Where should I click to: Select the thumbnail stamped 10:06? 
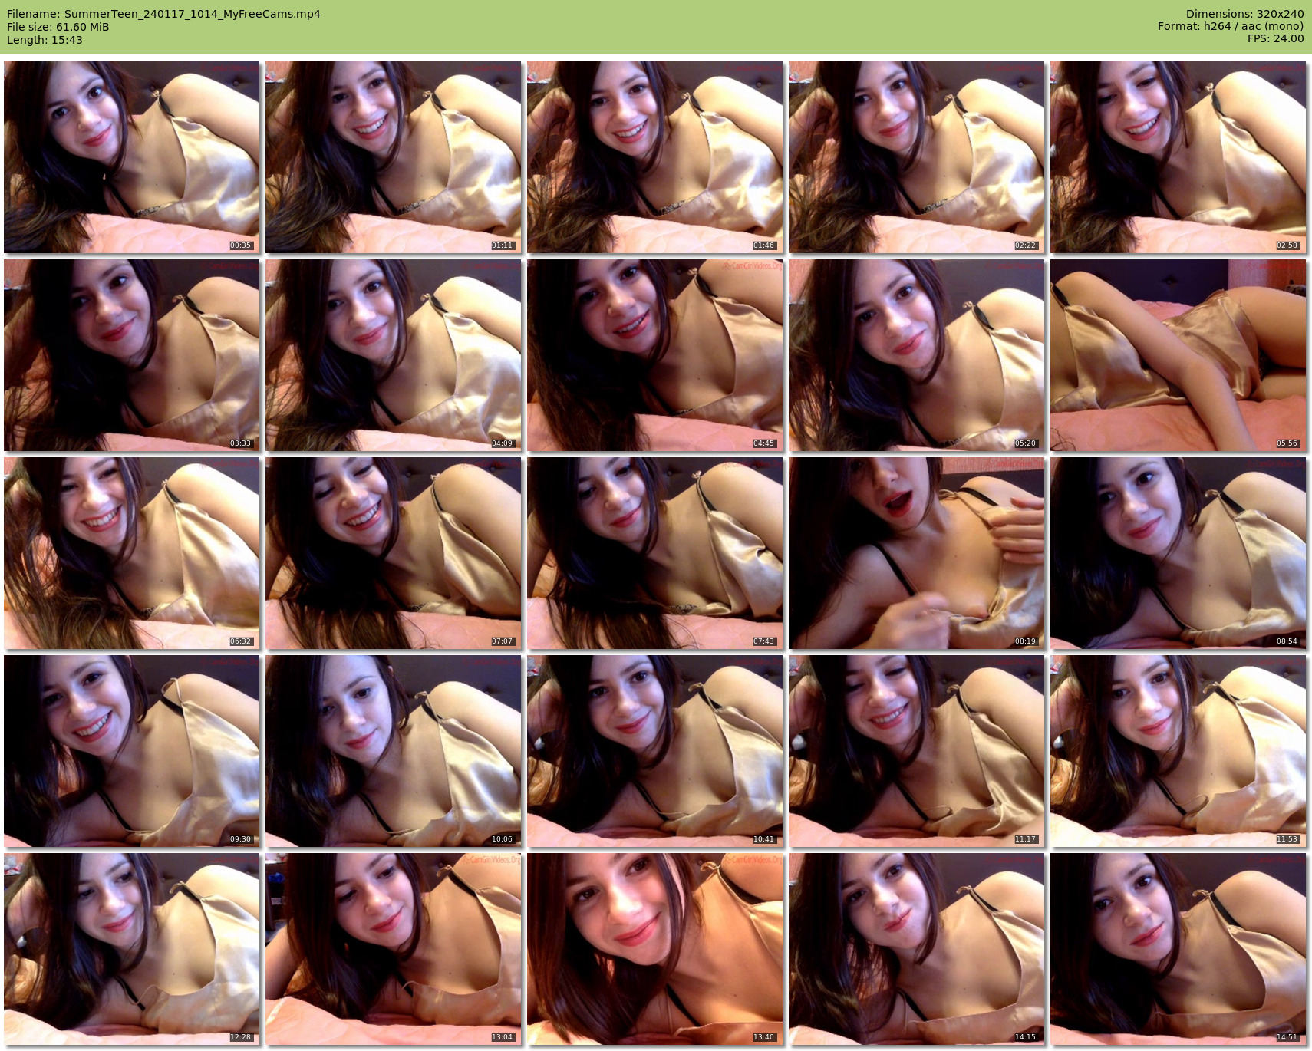click(394, 751)
